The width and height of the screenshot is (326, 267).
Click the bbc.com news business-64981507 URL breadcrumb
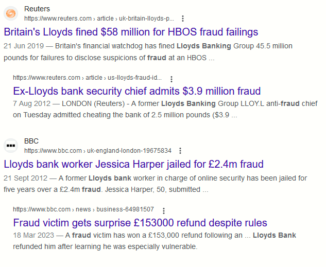click(83, 210)
